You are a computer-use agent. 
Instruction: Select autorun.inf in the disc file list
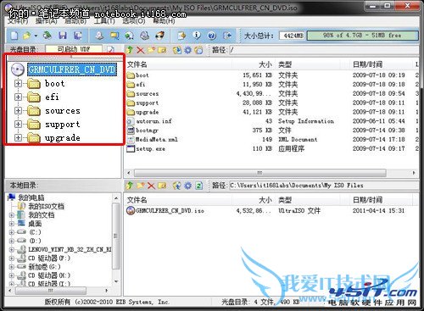tap(149, 121)
